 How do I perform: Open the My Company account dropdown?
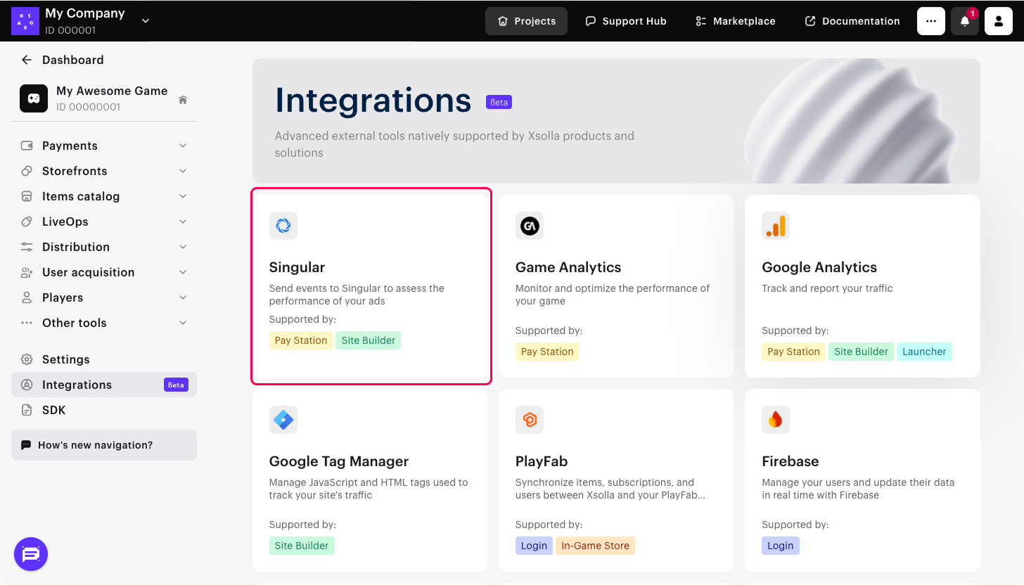point(146,21)
